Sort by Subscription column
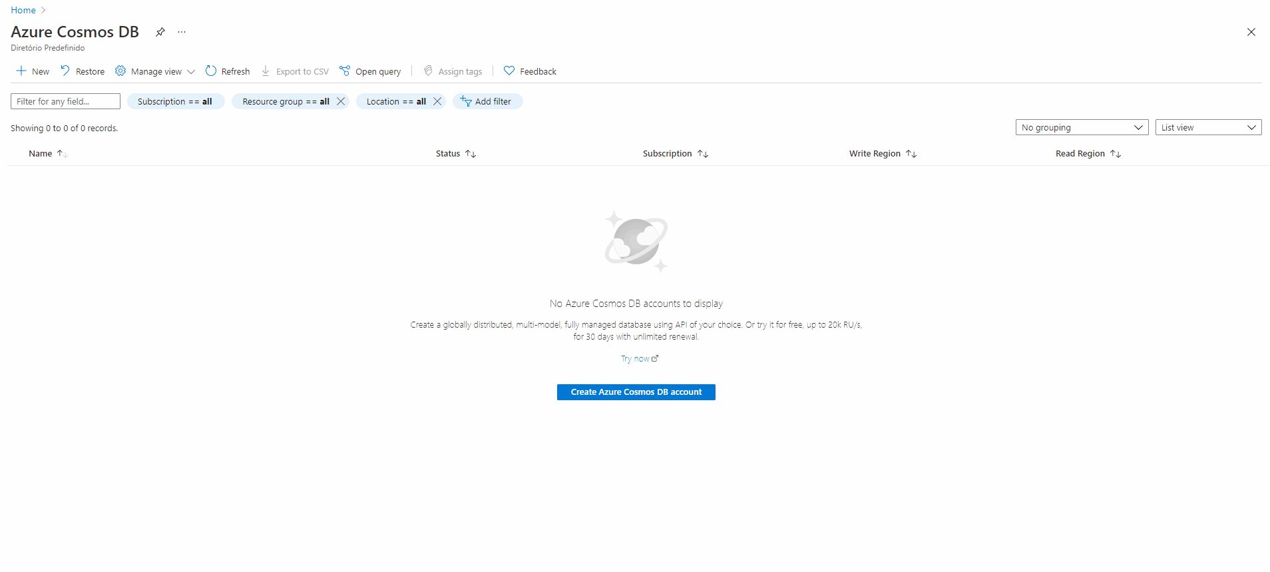This screenshot has width=1270, height=572. tap(675, 153)
